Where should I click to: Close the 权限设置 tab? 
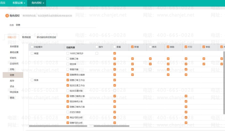[24, 3]
